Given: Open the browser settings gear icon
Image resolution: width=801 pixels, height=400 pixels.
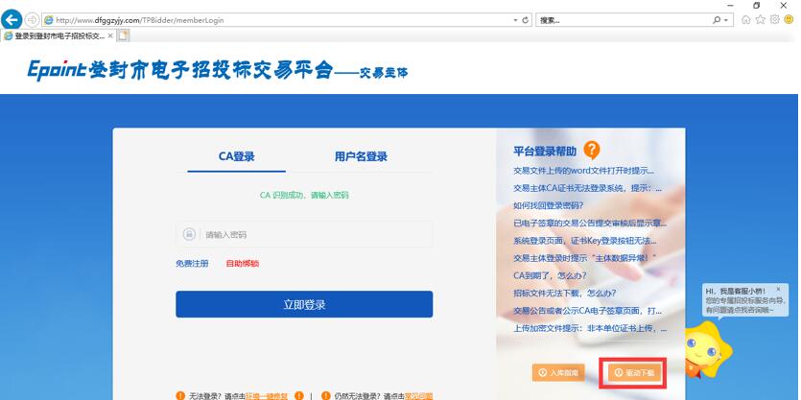Looking at the screenshot, I should pyautogui.click(x=774, y=19).
